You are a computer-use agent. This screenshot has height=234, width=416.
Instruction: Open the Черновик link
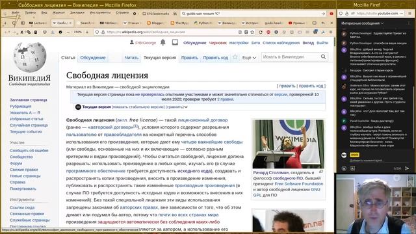[218, 43]
